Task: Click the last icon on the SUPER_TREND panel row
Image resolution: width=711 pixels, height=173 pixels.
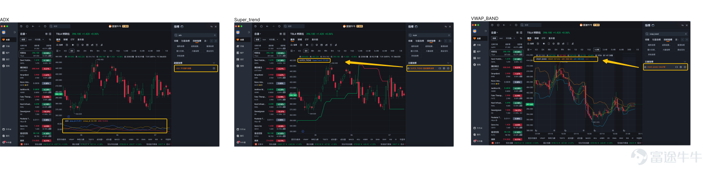Action: click(448, 68)
